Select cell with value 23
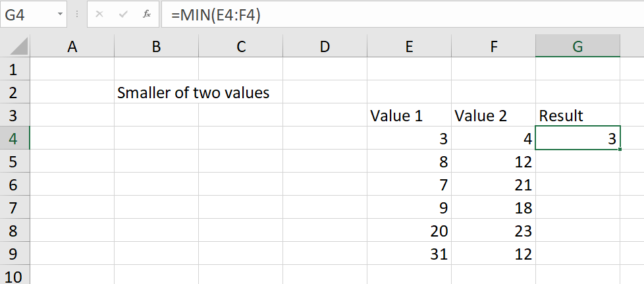 click(493, 231)
